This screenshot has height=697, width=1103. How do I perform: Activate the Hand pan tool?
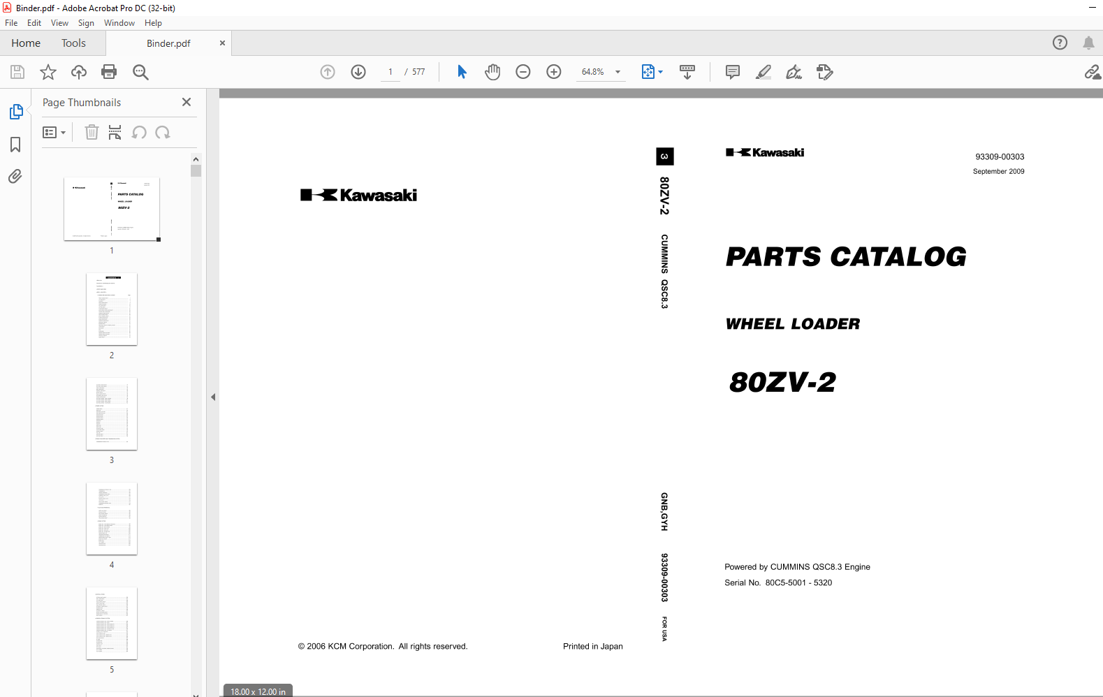[492, 72]
